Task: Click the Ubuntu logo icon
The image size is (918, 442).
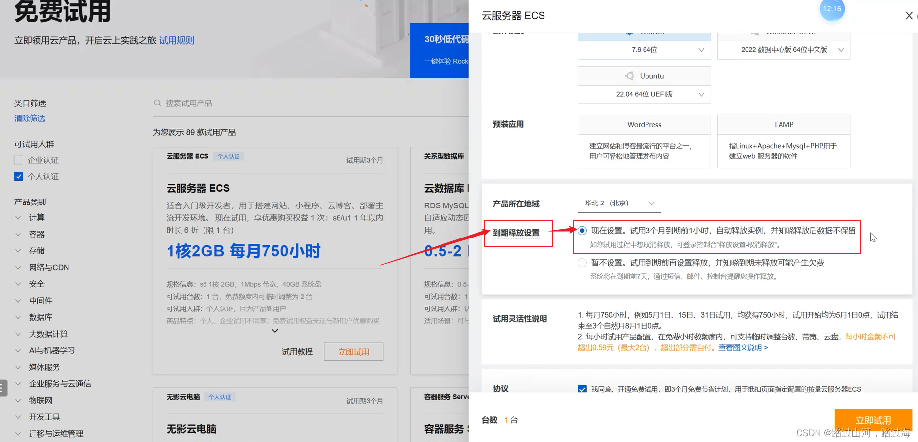Action: tap(629, 76)
